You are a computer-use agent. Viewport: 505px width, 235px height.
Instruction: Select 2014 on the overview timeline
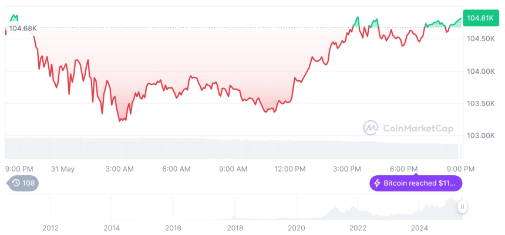(x=112, y=228)
